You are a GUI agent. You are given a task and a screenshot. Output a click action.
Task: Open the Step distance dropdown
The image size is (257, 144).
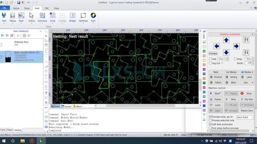(253, 59)
